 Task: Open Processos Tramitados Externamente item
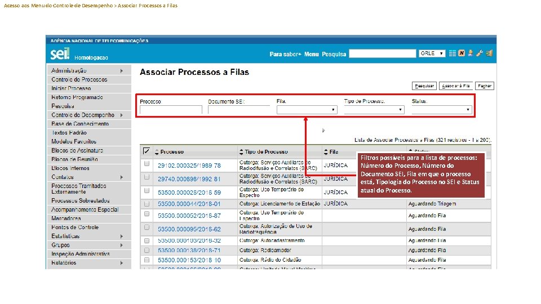89,189
